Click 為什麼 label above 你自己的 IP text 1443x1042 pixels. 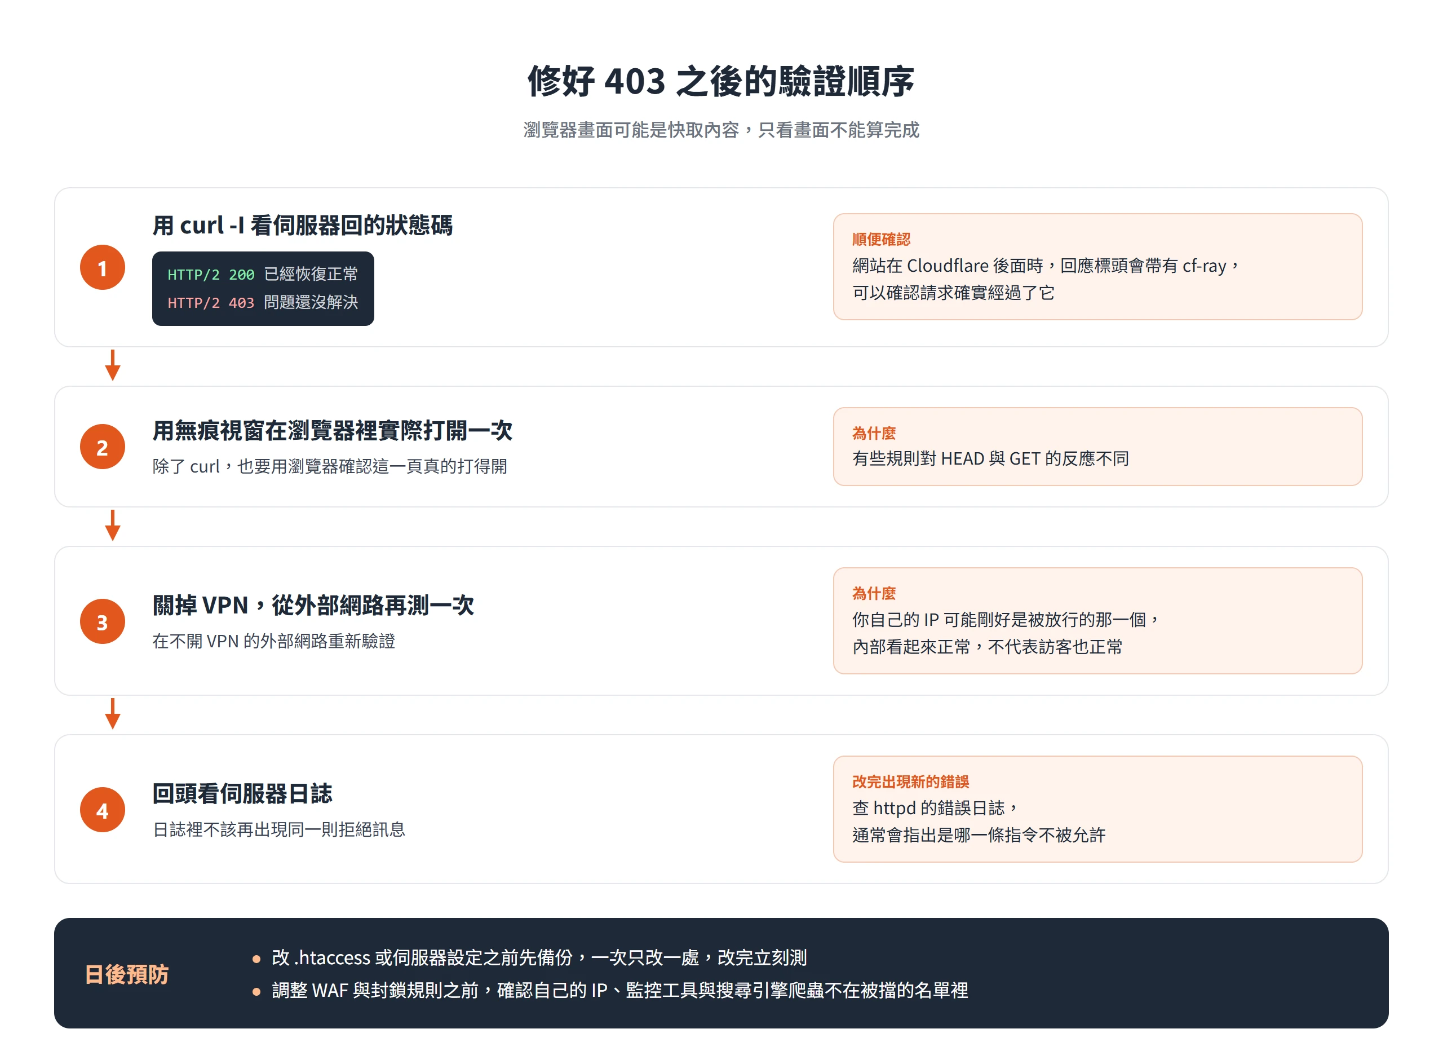[x=874, y=593]
